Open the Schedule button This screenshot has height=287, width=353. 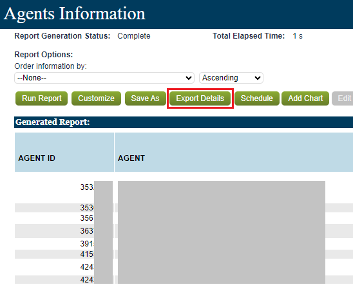click(256, 98)
